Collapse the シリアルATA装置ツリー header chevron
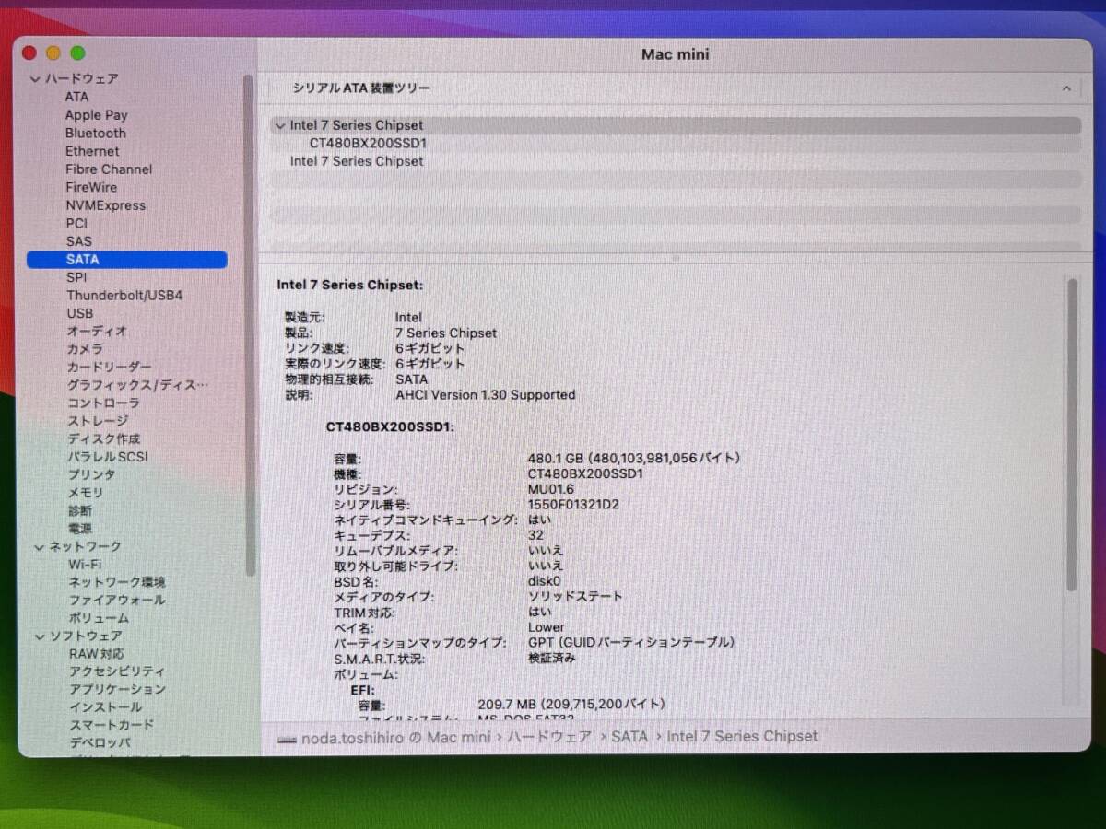 [x=1066, y=89]
